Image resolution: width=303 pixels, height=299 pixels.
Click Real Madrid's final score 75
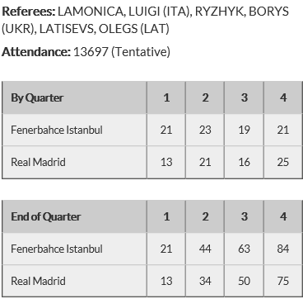pos(283,281)
